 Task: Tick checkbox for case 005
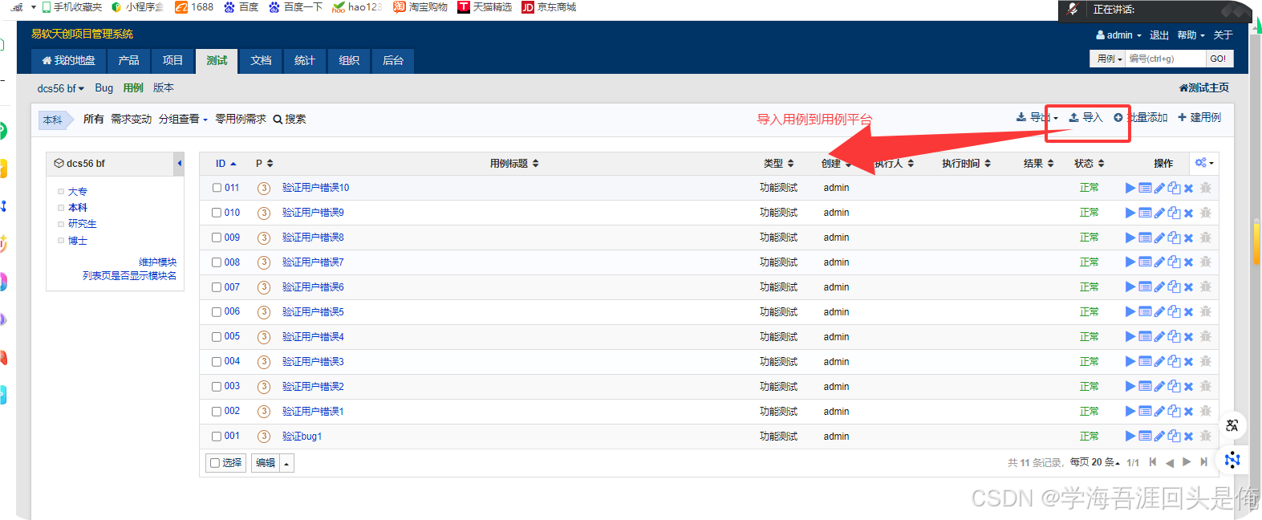[x=217, y=337]
